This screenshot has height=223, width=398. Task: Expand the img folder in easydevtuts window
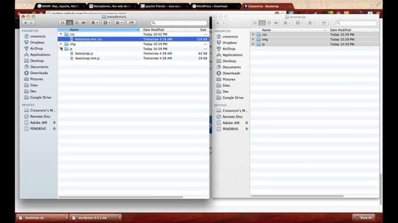(x=61, y=44)
